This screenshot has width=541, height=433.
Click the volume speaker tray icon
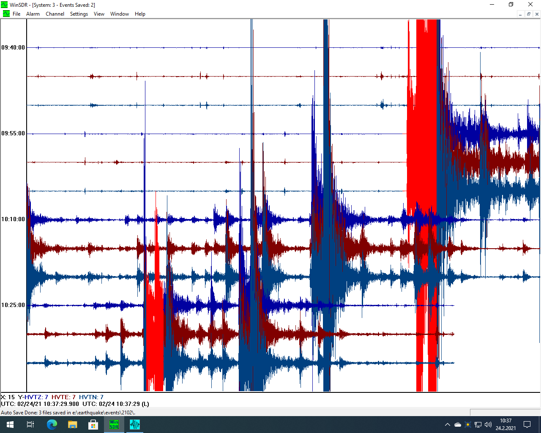point(488,425)
